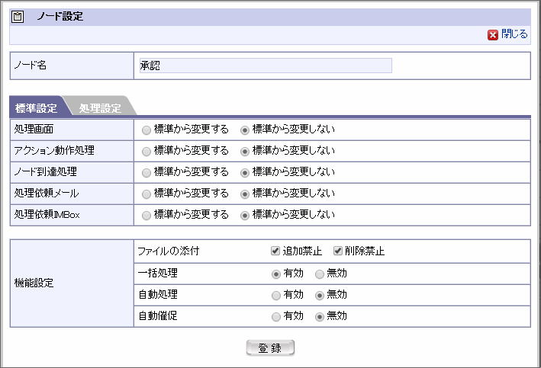Screen dimensions: 541x368
Task: Toggle the 削除禁止 checkbox
Action: 338,251
